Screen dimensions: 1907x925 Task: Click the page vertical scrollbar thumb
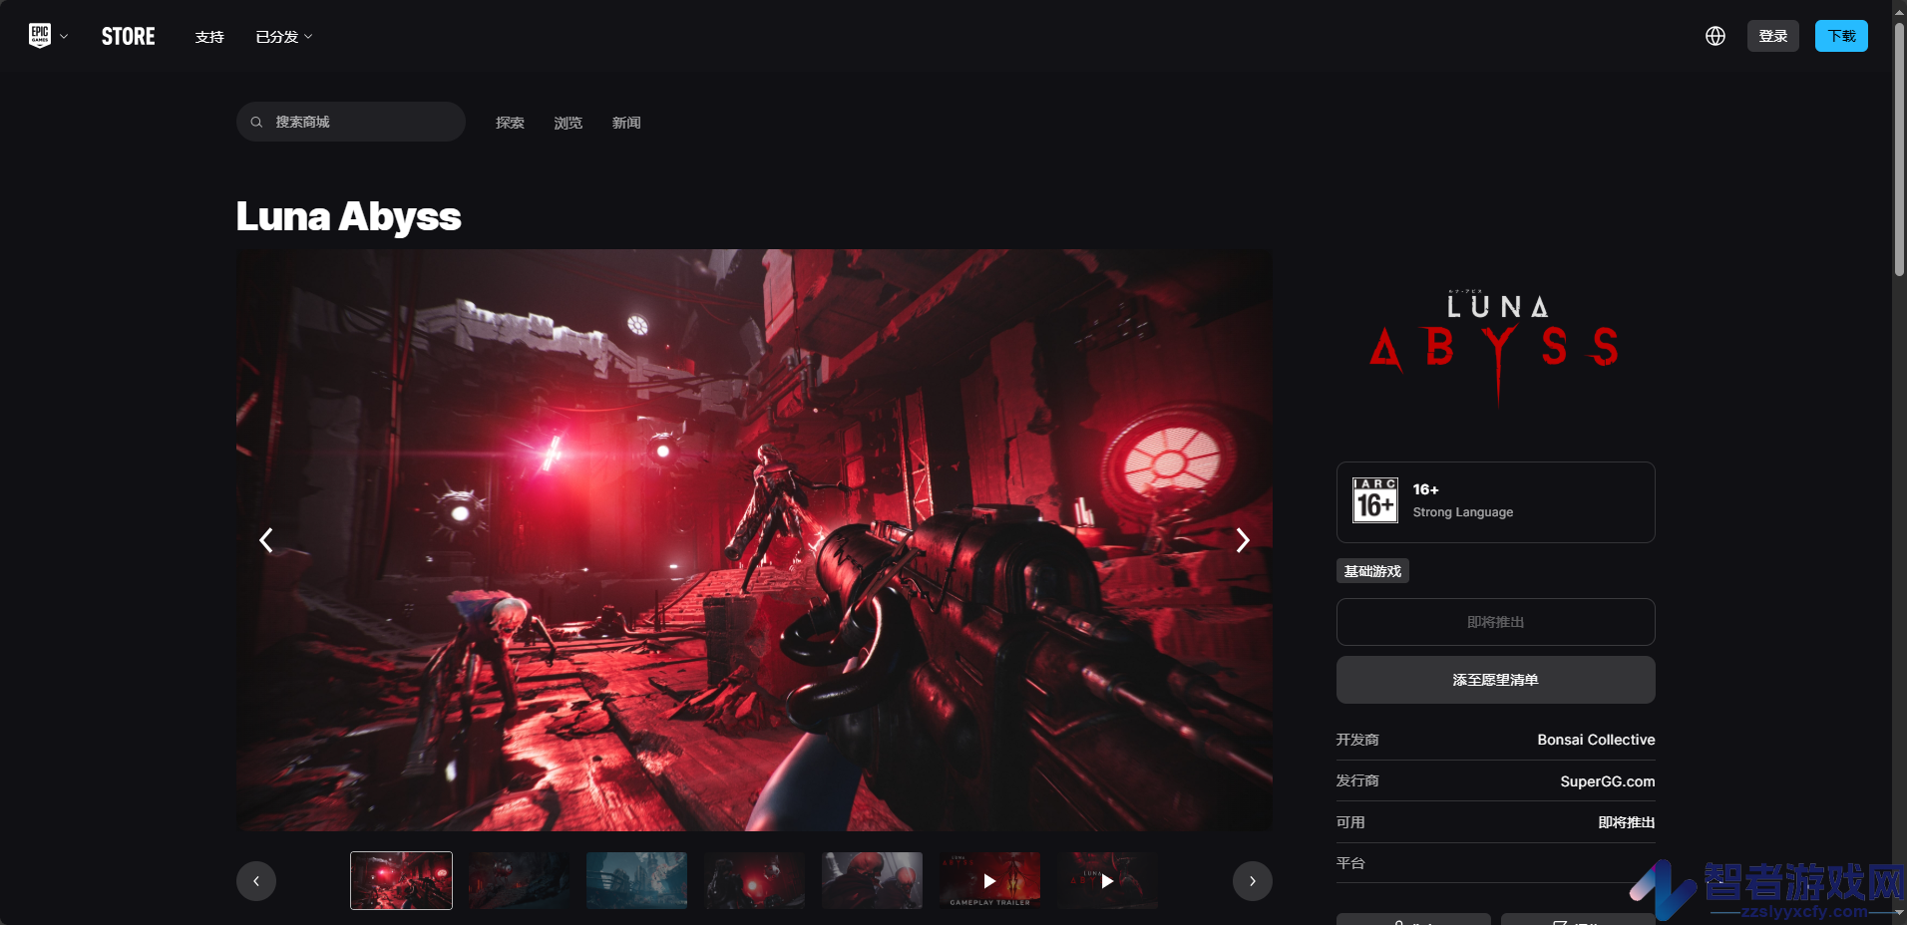pos(1899,150)
